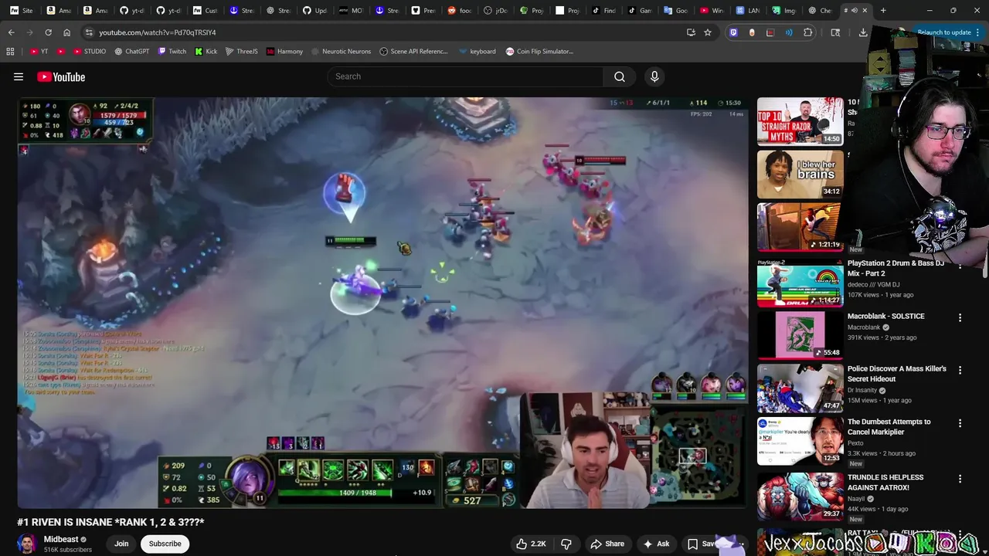This screenshot has height=556, width=989.
Task: Open Scene API Reference bookmark
Action: pyautogui.click(x=413, y=51)
